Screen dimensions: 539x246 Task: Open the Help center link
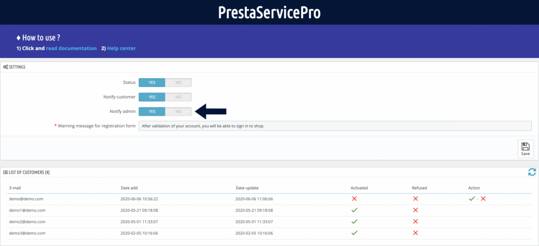121,48
